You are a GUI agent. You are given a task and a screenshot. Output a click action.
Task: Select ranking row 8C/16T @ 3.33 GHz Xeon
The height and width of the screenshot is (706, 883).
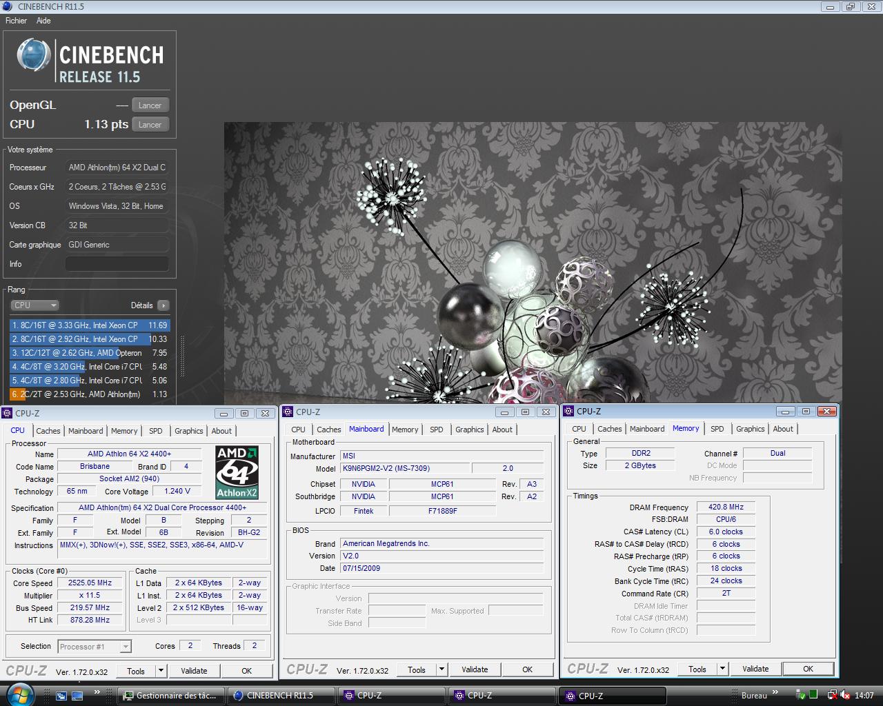tap(90, 325)
